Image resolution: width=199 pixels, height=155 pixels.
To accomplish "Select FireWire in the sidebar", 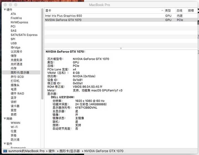I will click(x=16, y=18).
